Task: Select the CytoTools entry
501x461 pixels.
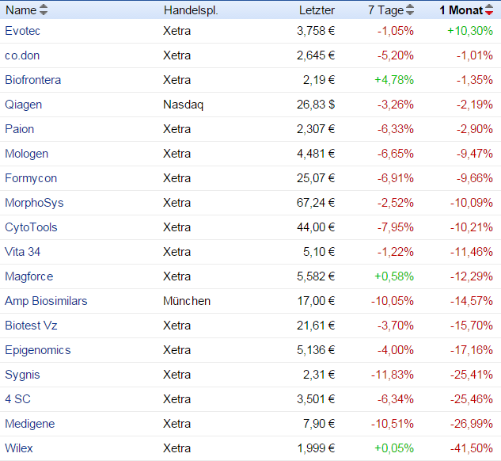Action: point(31,227)
